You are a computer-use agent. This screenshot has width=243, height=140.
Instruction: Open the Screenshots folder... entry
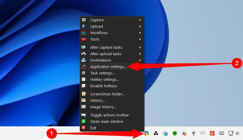pos(107,94)
